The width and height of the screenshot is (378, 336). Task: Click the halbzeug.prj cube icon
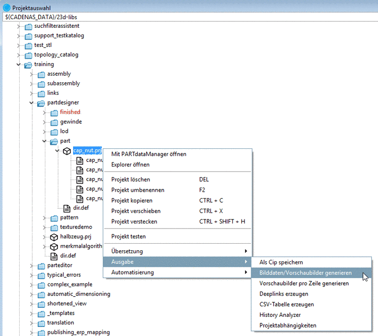pyautogui.click(x=54, y=237)
